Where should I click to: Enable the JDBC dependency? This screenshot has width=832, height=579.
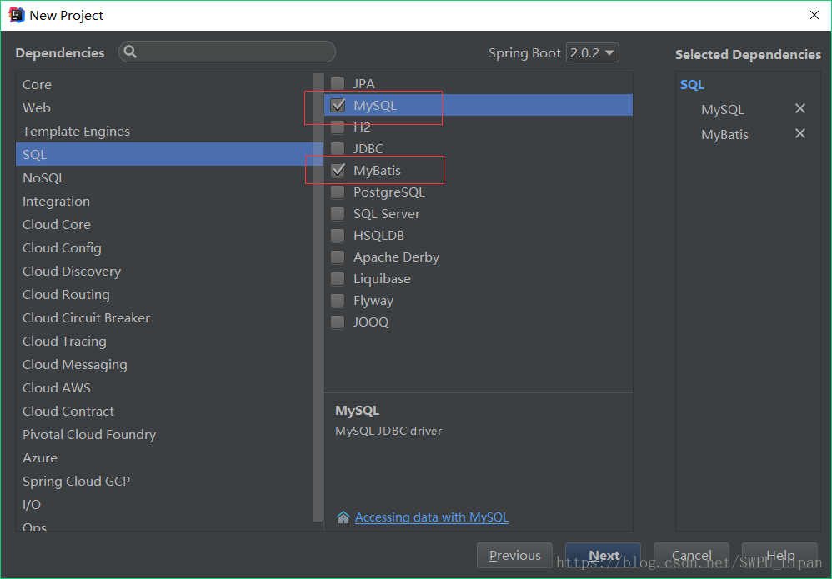[x=338, y=148]
